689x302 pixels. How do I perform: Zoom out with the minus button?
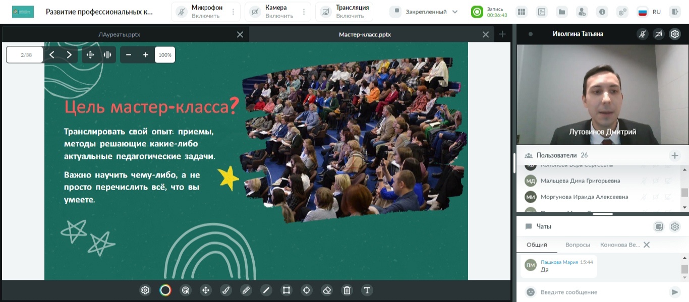(129, 55)
